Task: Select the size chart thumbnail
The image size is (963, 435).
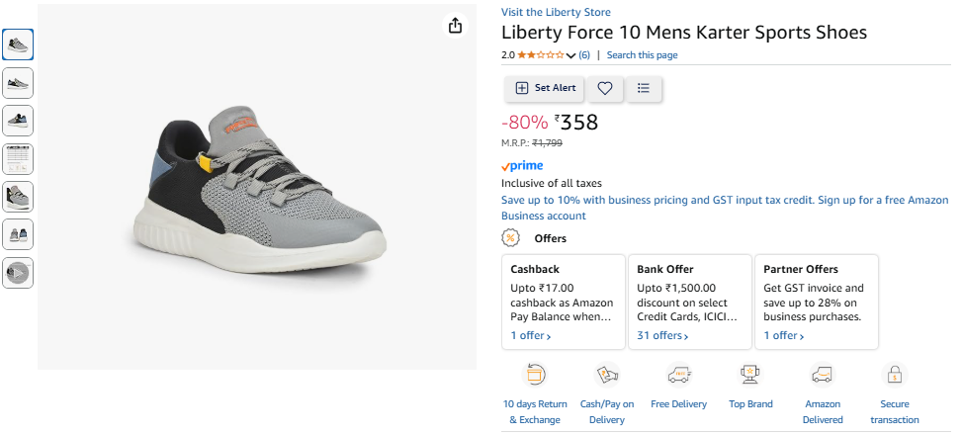Action: [x=18, y=158]
